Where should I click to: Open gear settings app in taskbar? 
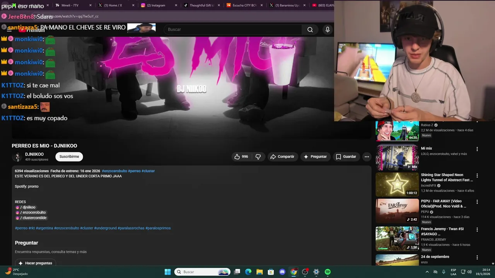point(316,272)
